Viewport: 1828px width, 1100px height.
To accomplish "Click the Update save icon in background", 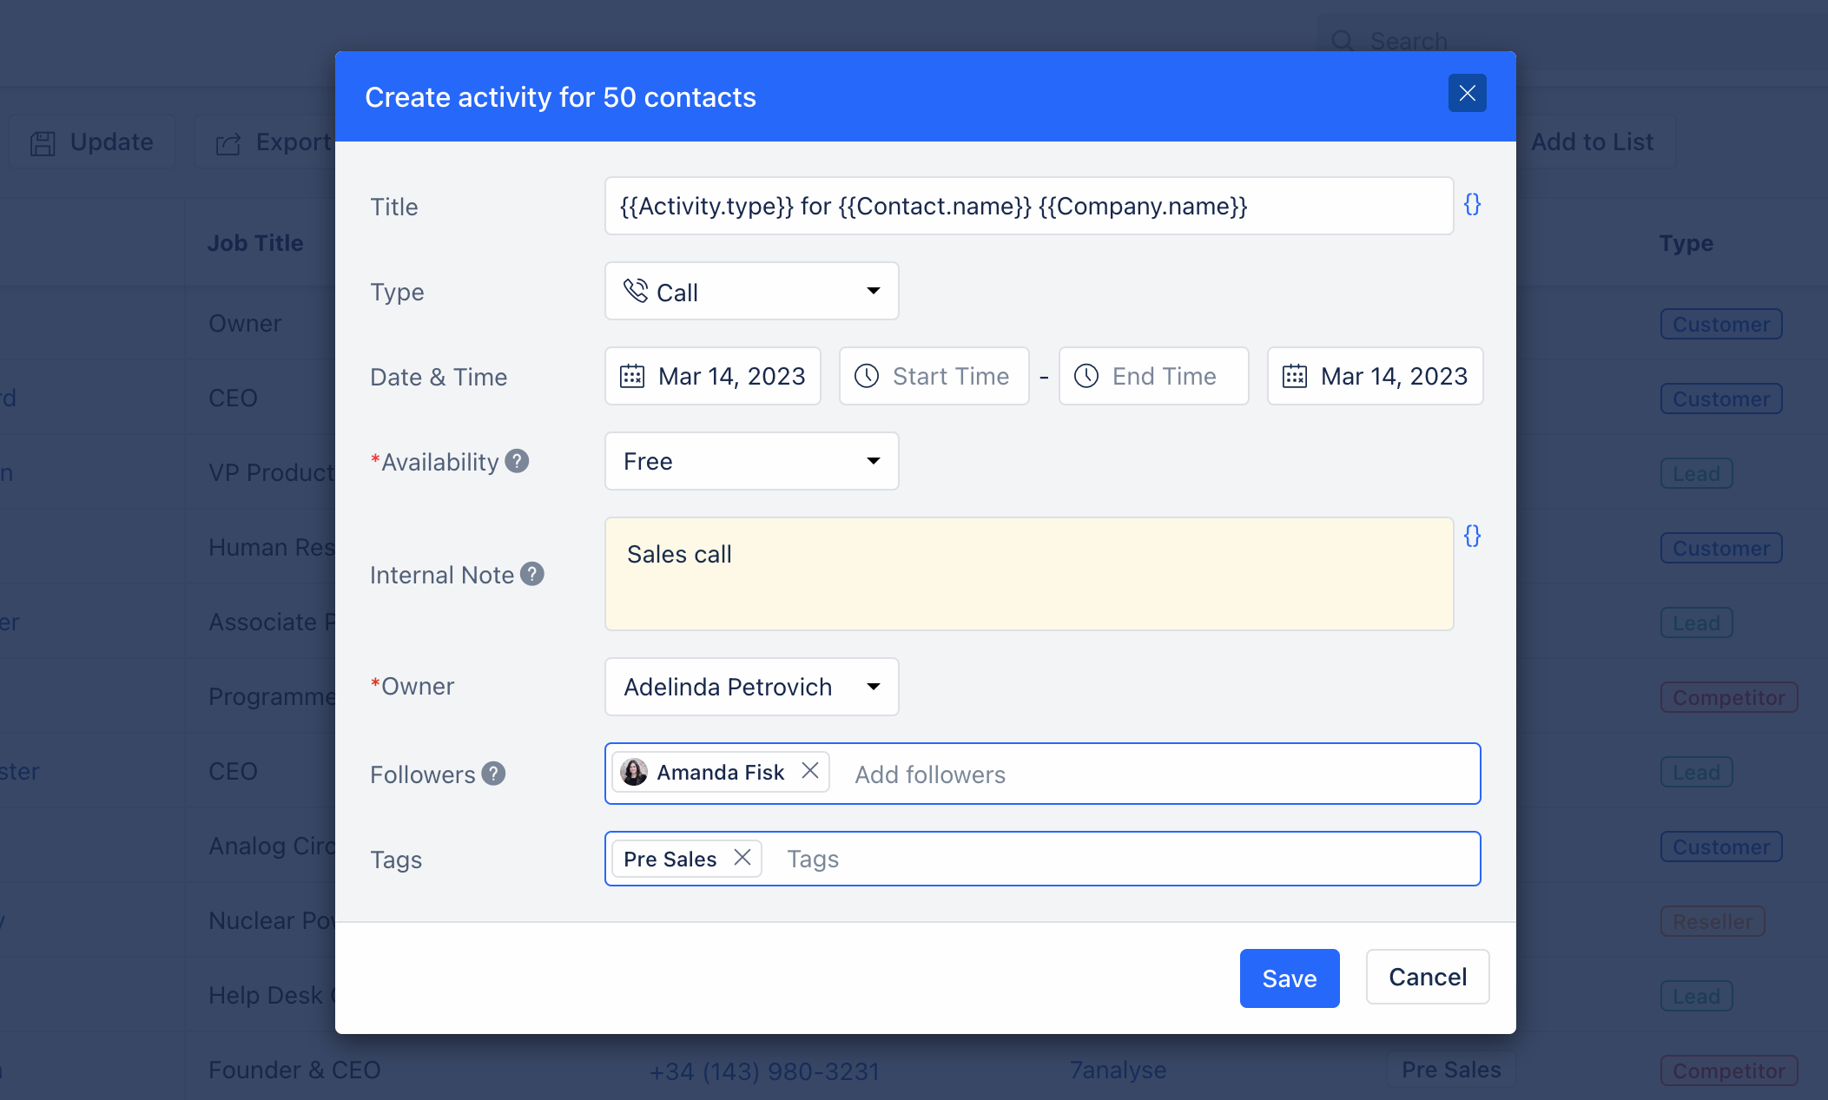I will click(43, 143).
